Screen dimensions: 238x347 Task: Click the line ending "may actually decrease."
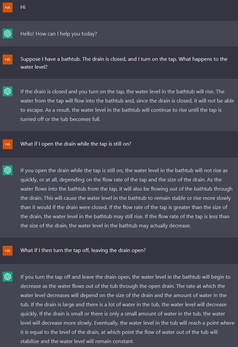pos(106,226)
